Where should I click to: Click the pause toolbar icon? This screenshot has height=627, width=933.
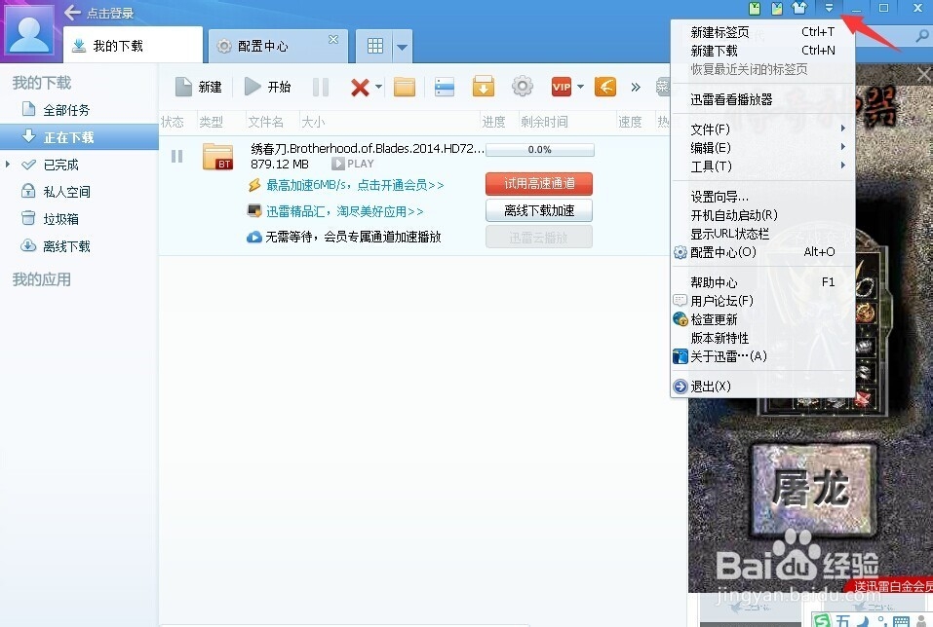pyautogui.click(x=321, y=88)
